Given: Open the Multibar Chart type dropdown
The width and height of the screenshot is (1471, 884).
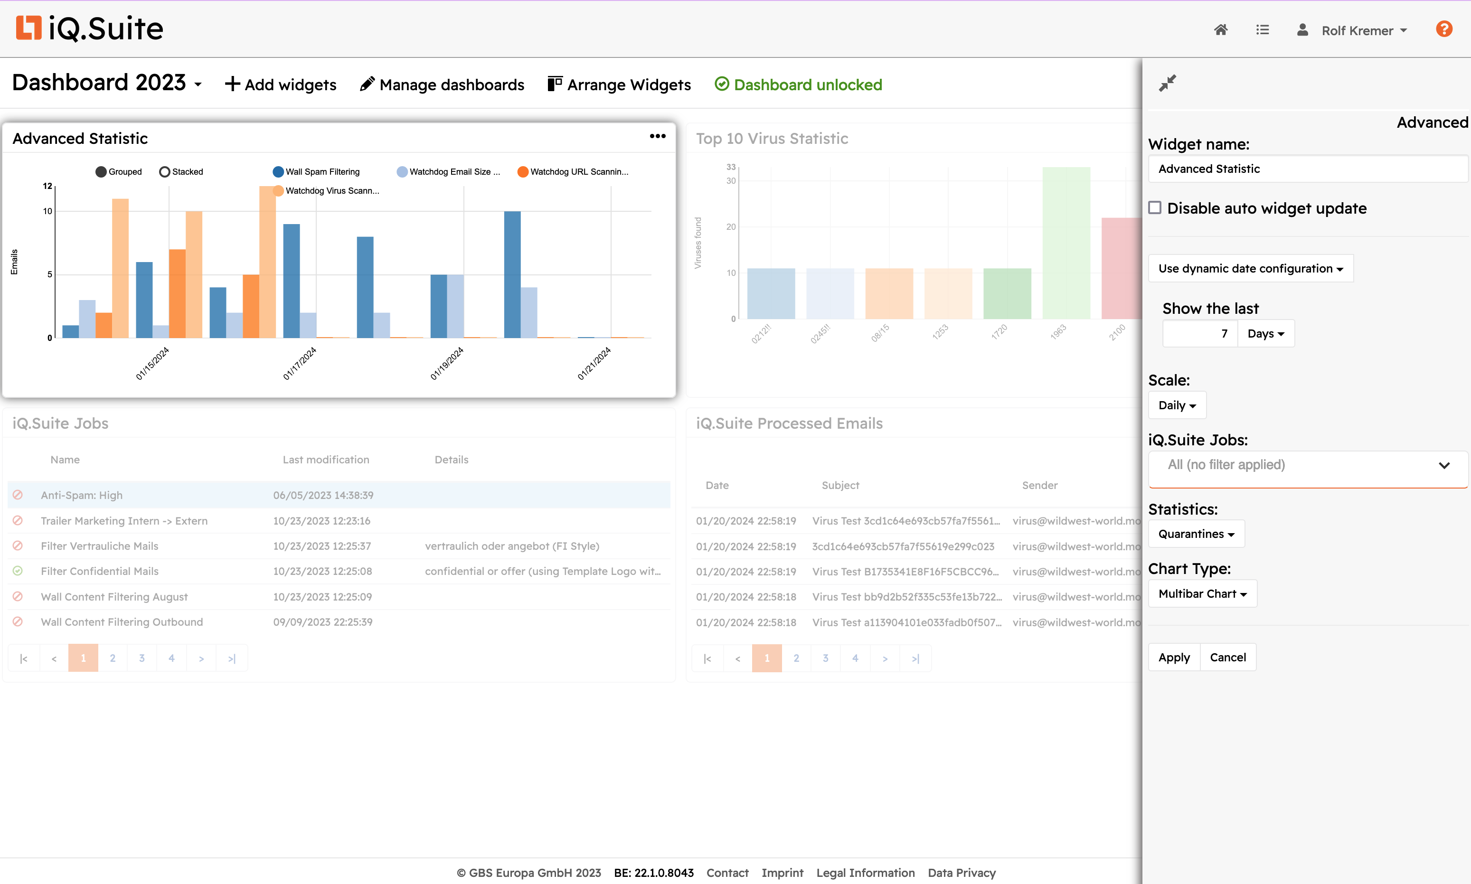Looking at the screenshot, I should coord(1202,593).
